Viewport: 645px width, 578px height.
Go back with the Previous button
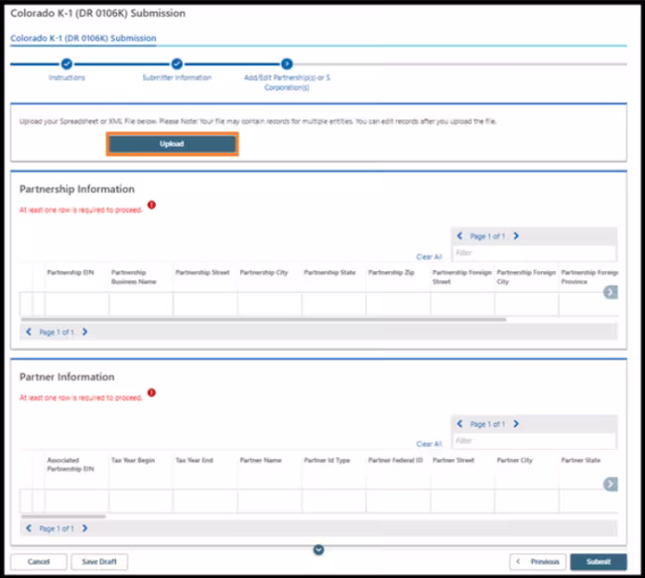point(538,561)
